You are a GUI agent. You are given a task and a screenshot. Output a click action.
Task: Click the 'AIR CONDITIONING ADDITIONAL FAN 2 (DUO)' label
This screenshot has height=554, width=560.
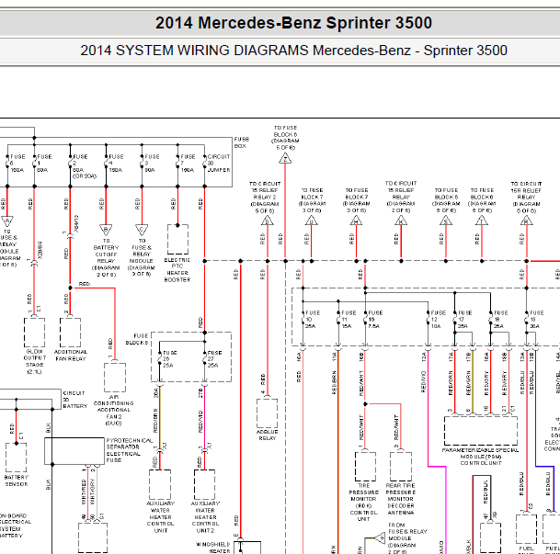pyautogui.click(x=114, y=410)
